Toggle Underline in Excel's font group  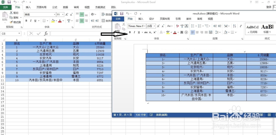click(x=35, y=21)
